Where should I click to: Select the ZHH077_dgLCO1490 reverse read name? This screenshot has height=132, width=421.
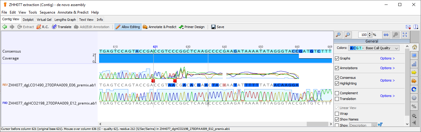[52, 85]
